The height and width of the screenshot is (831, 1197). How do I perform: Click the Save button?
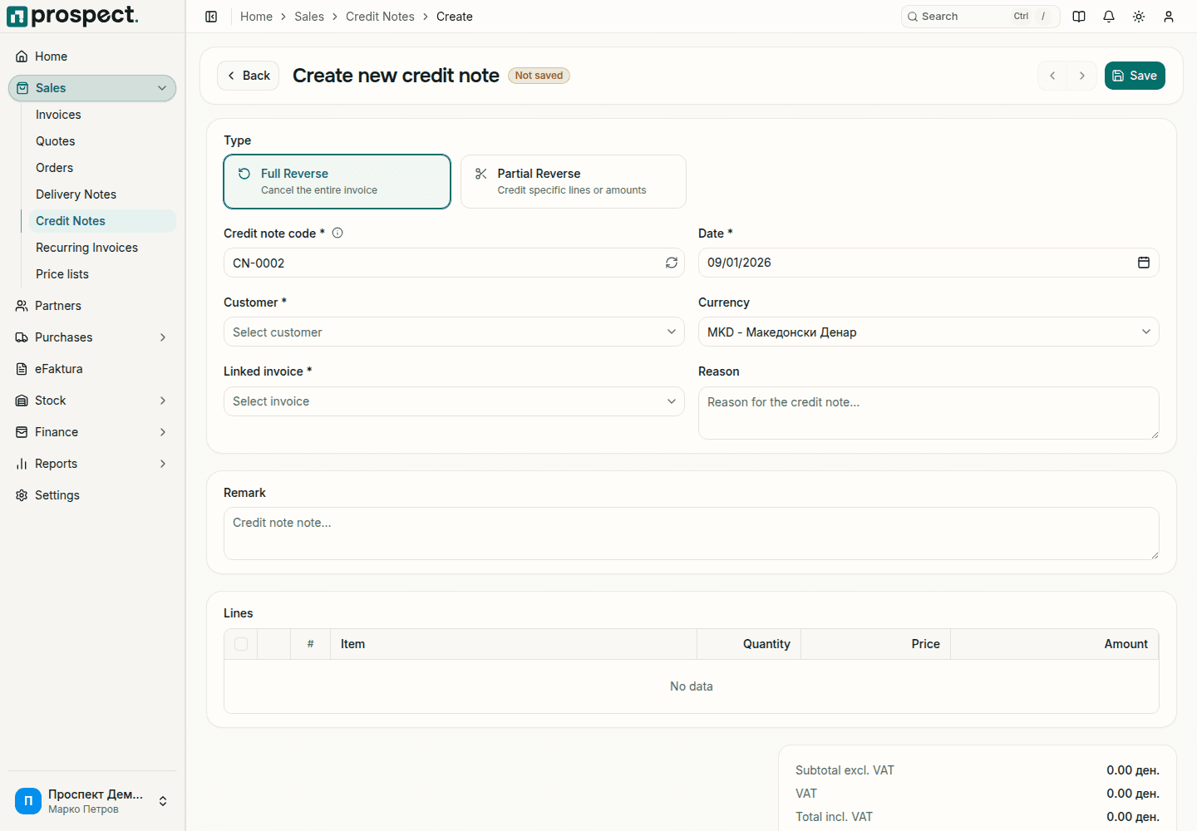pos(1135,76)
